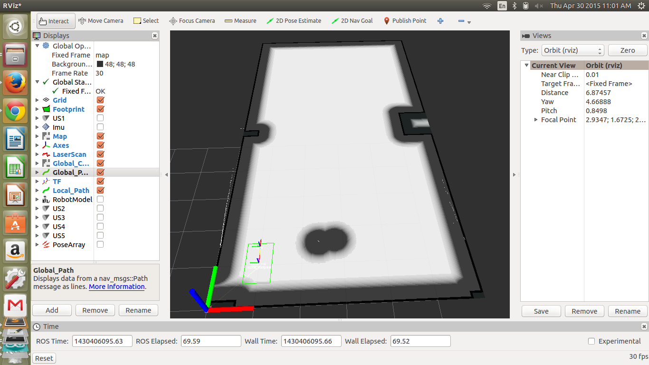Viewport: 649px width, 365px height.
Task: Close the Time panel
Action: click(x=644, y=327)
